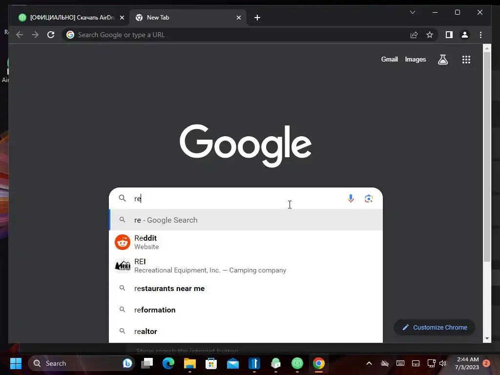Close the New Tab tab
Viewport: 500px width, 375px height.
238,18
